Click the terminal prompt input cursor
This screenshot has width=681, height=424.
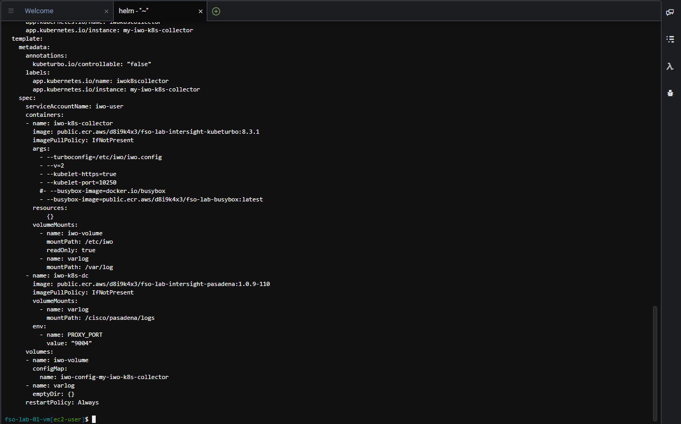(94, 419)
